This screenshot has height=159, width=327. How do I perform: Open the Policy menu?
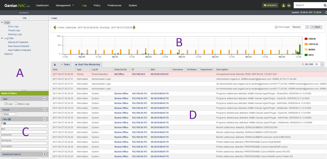[97, 6]
